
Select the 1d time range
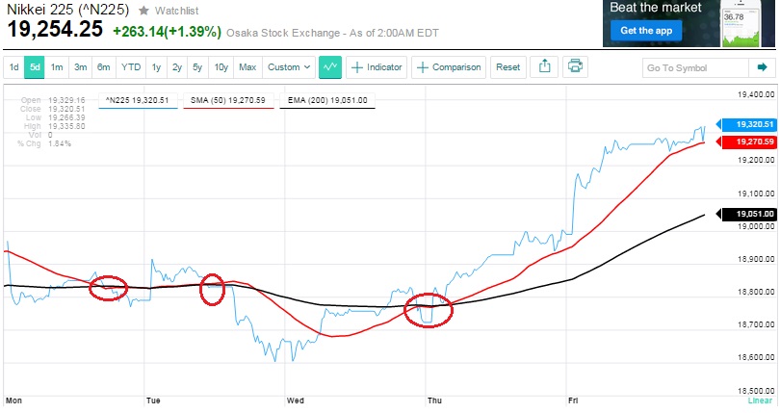(x=14, y=67)
